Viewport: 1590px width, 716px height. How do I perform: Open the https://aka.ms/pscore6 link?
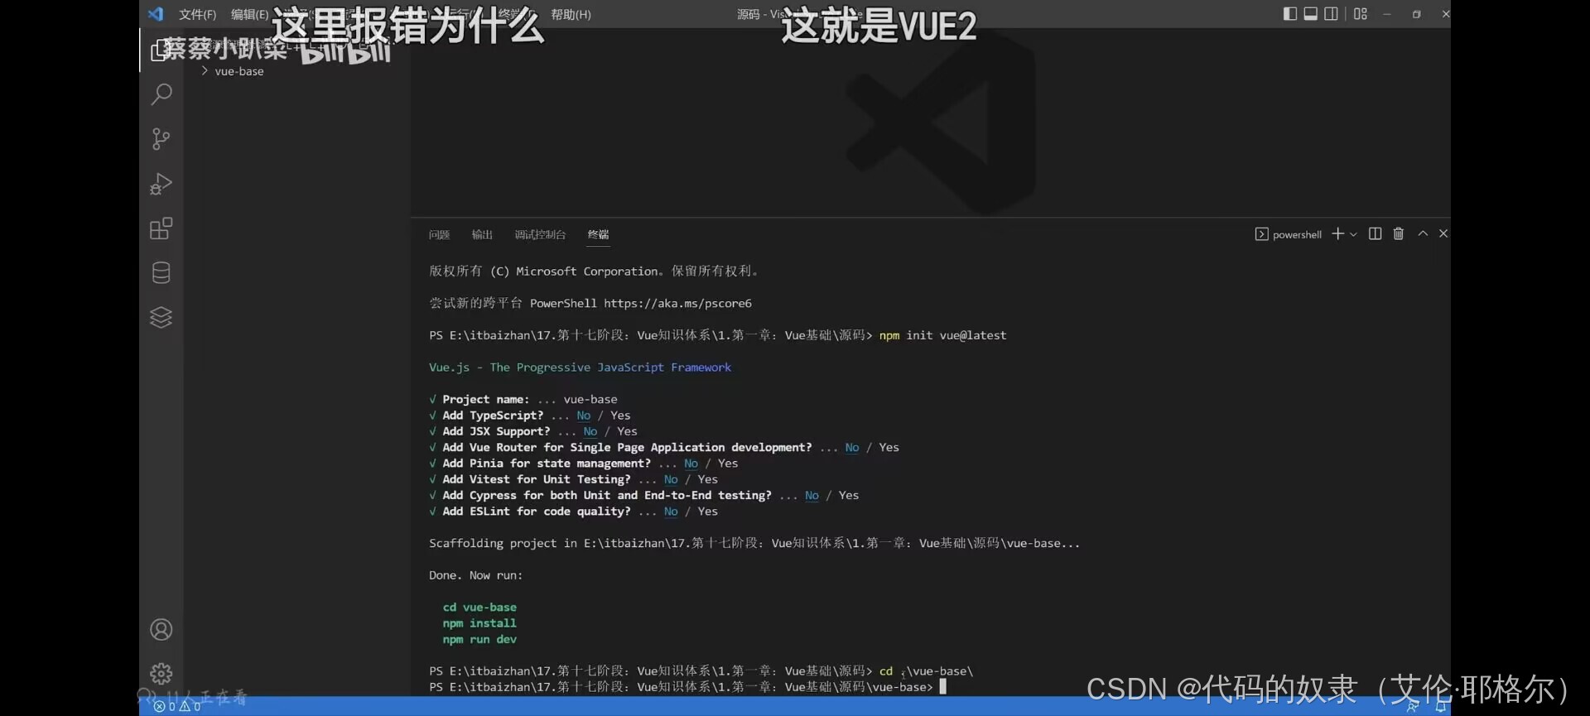(677, 304)
